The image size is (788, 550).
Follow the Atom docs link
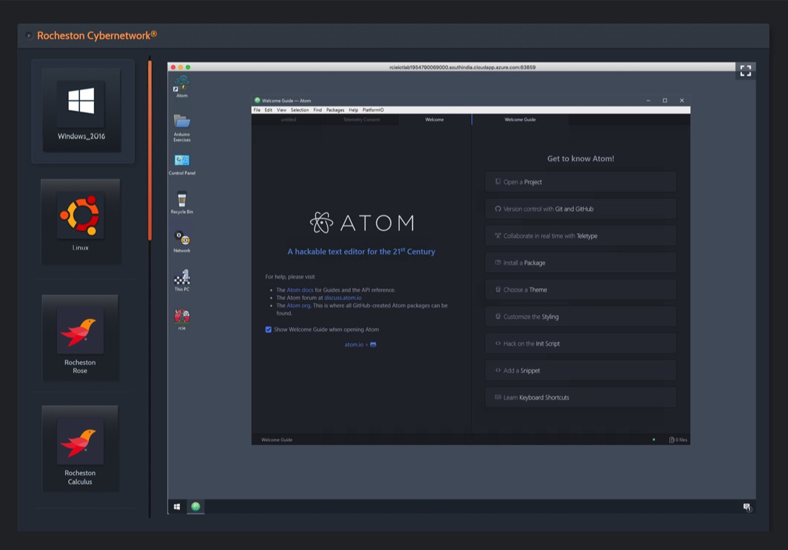tap(299, 289)
